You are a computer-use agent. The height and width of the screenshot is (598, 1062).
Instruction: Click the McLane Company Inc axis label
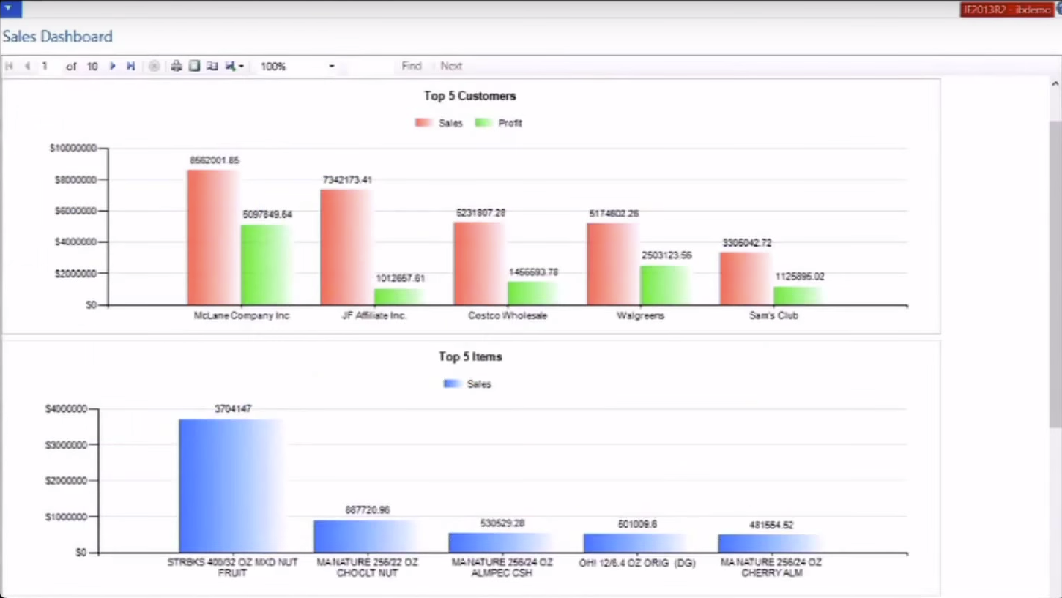click(x=242, y=315)
